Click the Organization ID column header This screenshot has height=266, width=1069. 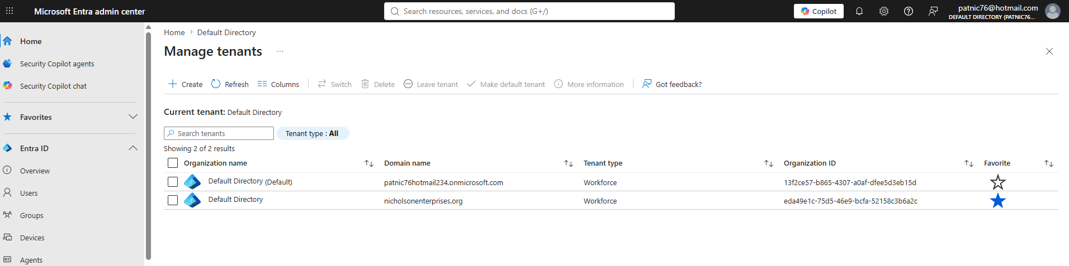[x=810, y=163]
